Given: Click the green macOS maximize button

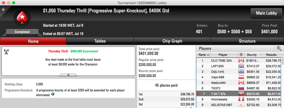Looking at the screenshot, I should (x=14, y=3).
